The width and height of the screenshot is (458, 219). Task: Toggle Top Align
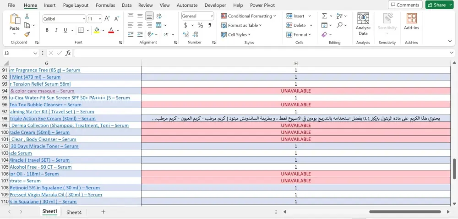[131, 16]
